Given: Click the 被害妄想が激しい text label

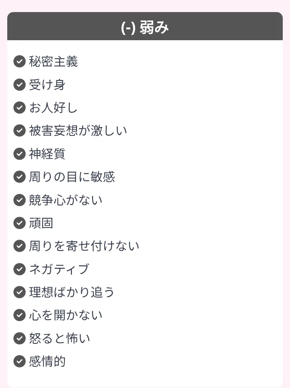Looking at the screenshot, I should click(x=78, y=131).
